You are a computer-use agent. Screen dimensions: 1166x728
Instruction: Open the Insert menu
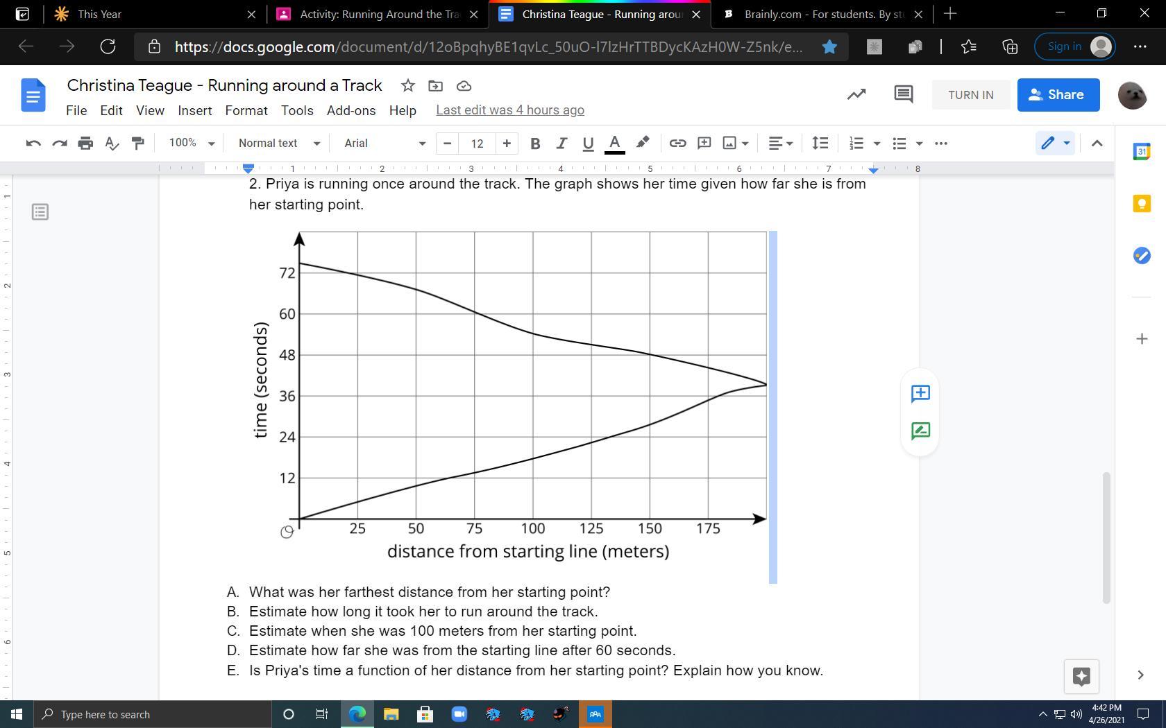195,111
